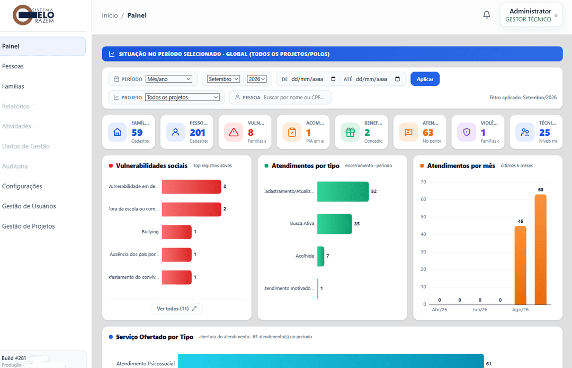Click the orange bar labeled 45
572x368 pixels.
[x=521, y=265]
